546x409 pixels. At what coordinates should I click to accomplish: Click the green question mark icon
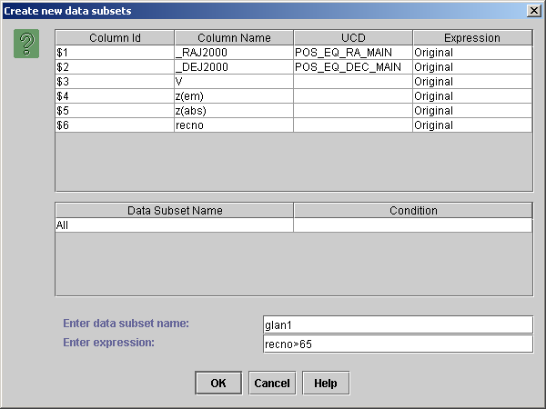pos(26,44)
